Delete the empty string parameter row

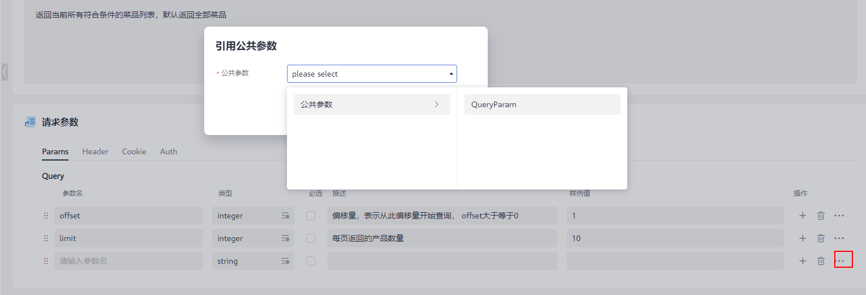pyautogui.click(x=821, y=261)
